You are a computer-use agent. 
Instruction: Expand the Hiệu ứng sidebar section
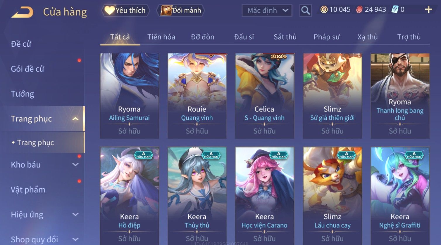tap(75, 215)
